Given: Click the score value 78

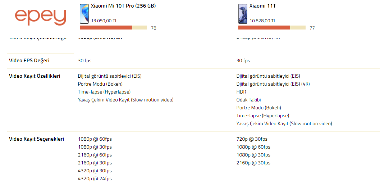Looking at the screenshot, I should pyautogui.click(x=154, y=28).
